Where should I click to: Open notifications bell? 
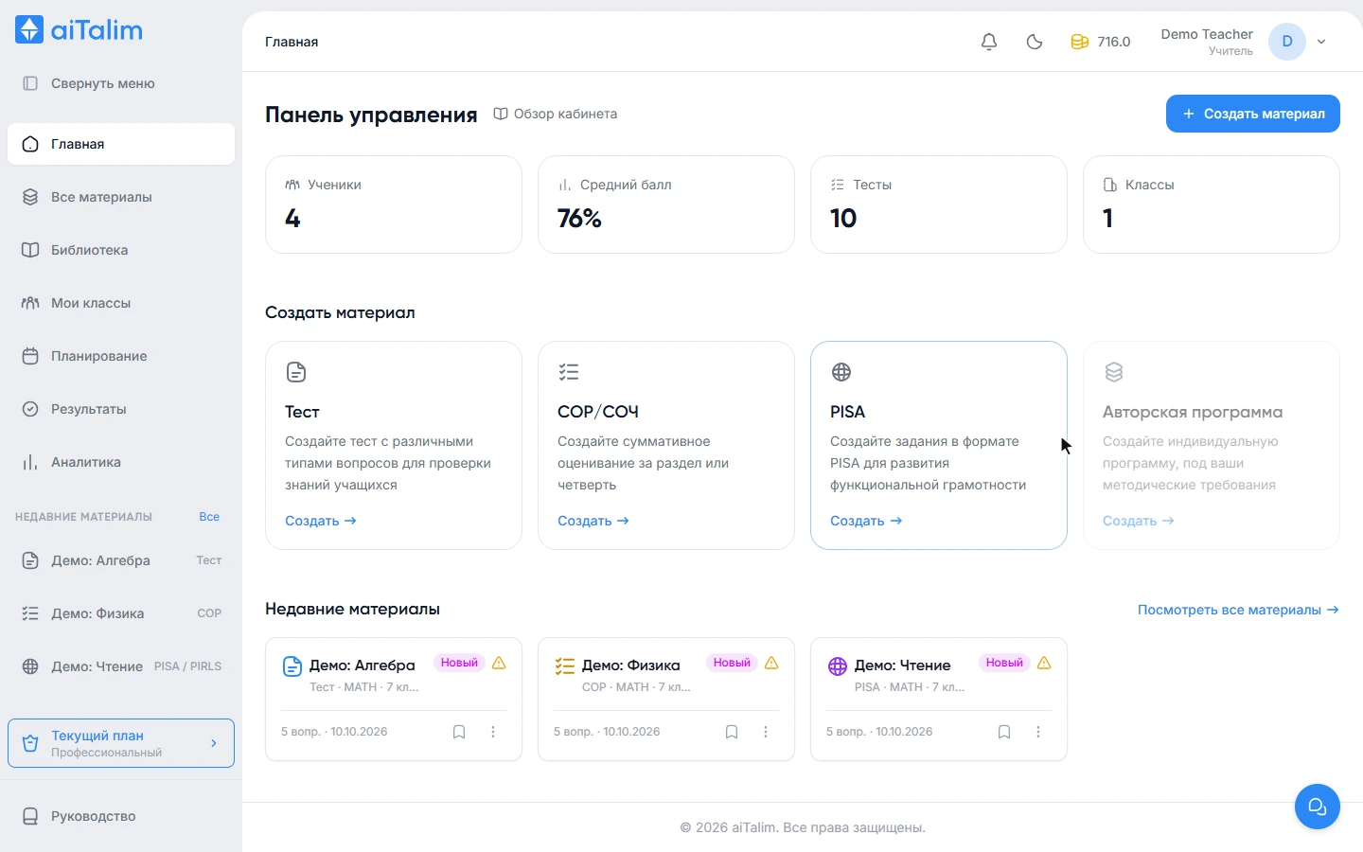point(989,42)
